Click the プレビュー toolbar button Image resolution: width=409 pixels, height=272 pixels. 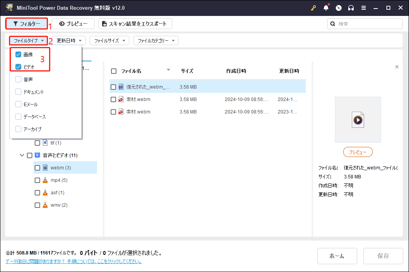73,24
